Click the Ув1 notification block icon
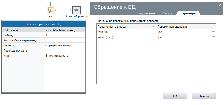Screen dimensions: 224x105 coord(51,10)
